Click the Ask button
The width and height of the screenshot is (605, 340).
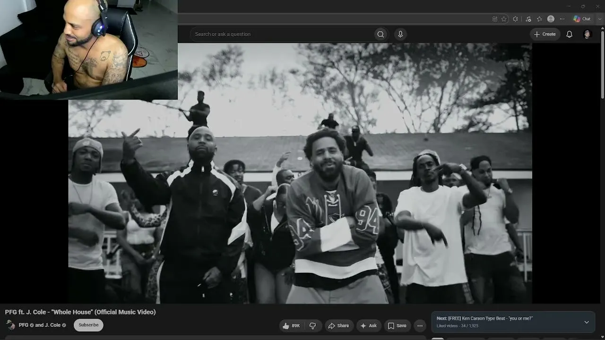[368, 325]
